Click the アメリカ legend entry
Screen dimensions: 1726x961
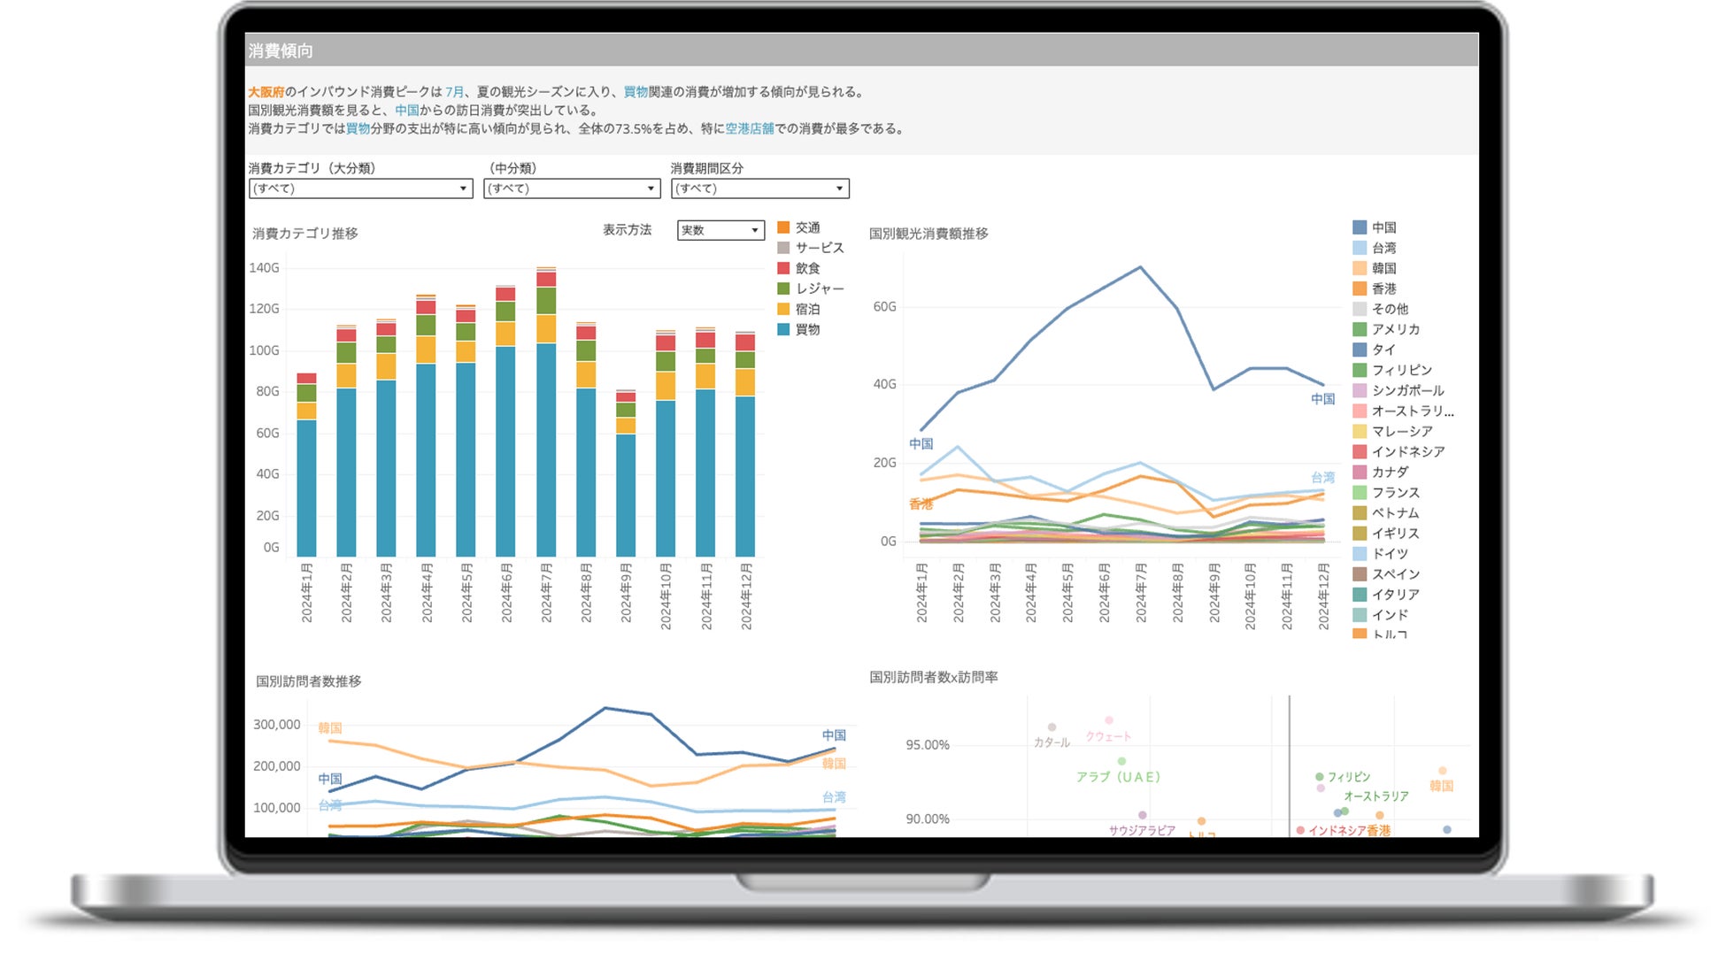pos(1395,329)
